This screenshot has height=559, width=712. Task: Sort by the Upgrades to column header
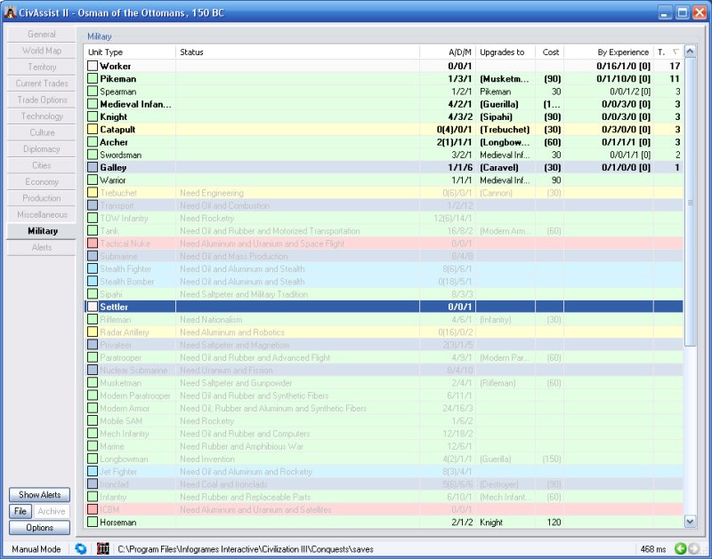tap(506, 52)
